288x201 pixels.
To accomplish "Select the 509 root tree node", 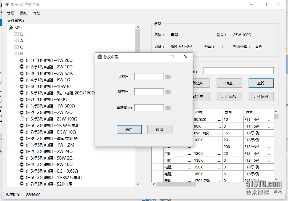I will (18, 28).
